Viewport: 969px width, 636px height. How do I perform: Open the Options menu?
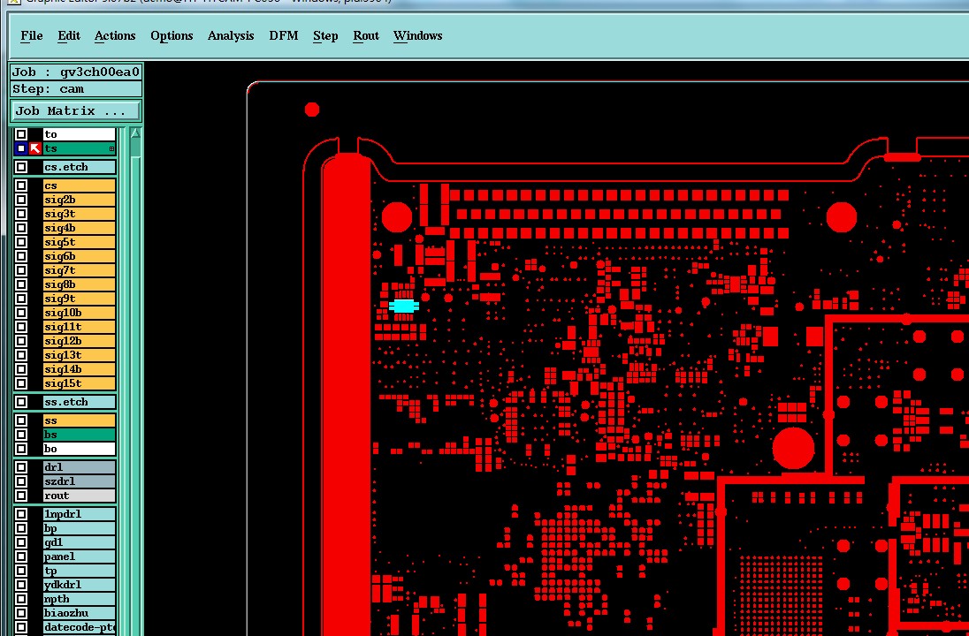click(172, 36)
